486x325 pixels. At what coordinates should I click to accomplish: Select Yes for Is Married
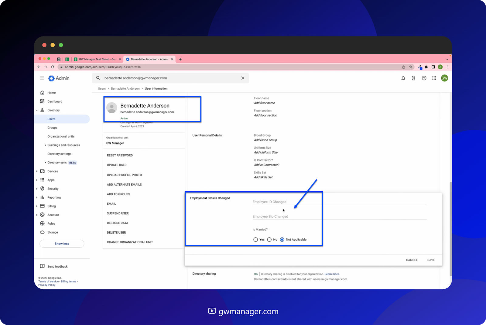tap(255, 240)
